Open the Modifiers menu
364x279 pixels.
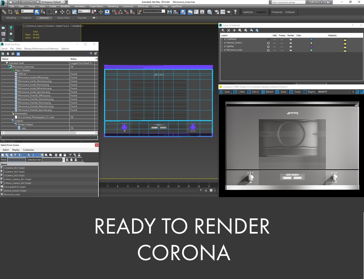click(65, 6)
